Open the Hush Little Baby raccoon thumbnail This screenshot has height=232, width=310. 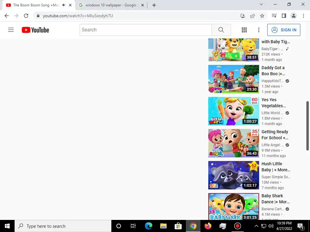click(x=233, y=175)
